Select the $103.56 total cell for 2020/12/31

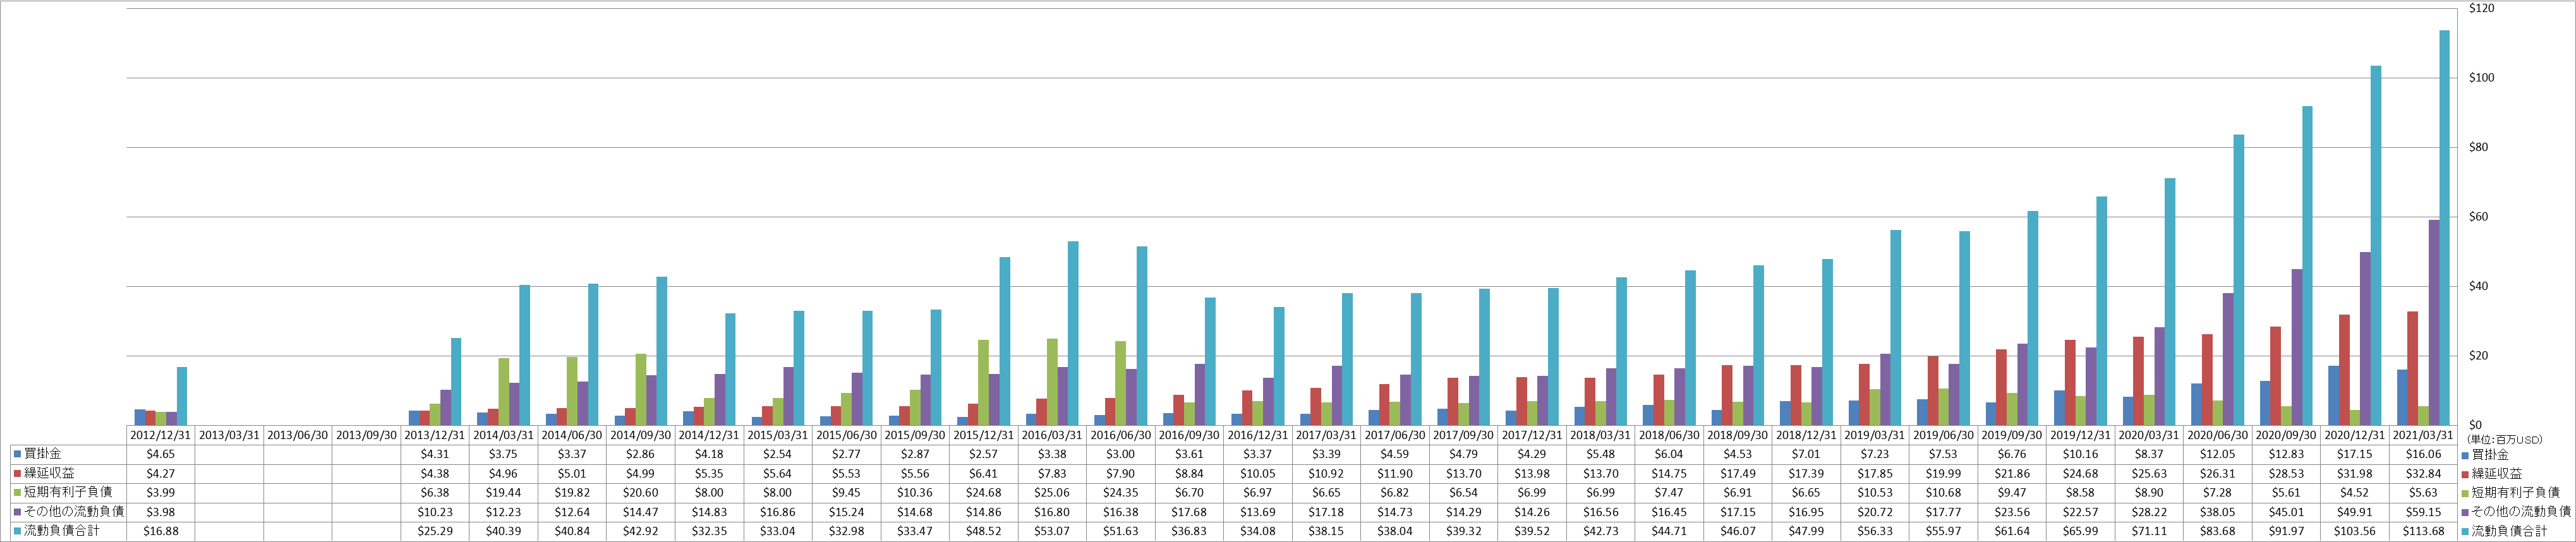coord(2355,530)
